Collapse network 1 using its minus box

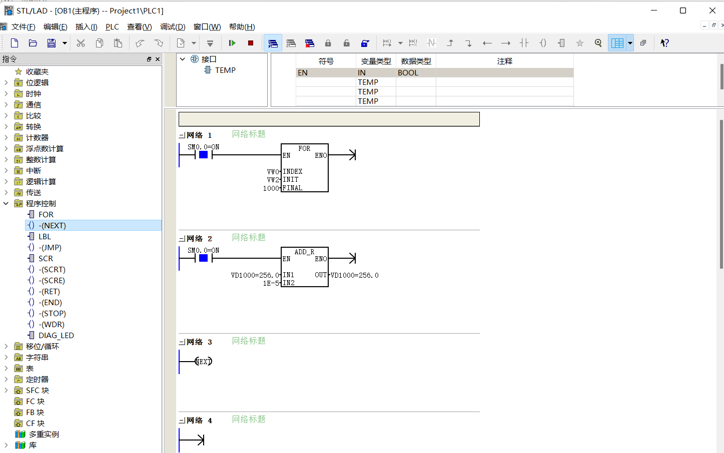[182, 135]
